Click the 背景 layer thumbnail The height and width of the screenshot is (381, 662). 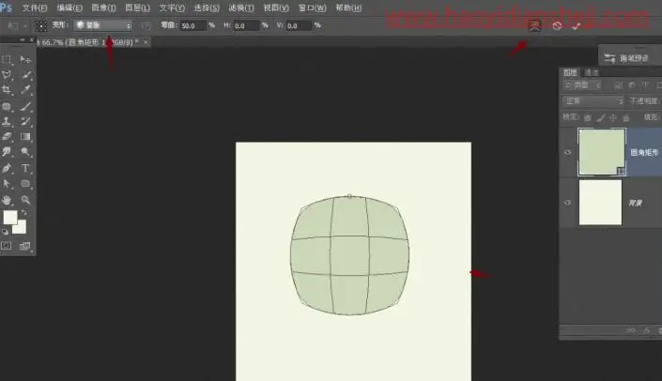(x=600, y=203)
